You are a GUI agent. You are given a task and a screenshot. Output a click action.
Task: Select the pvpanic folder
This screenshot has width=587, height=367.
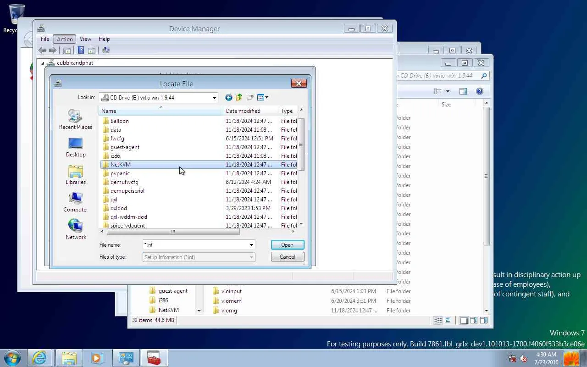click(120, 173)
